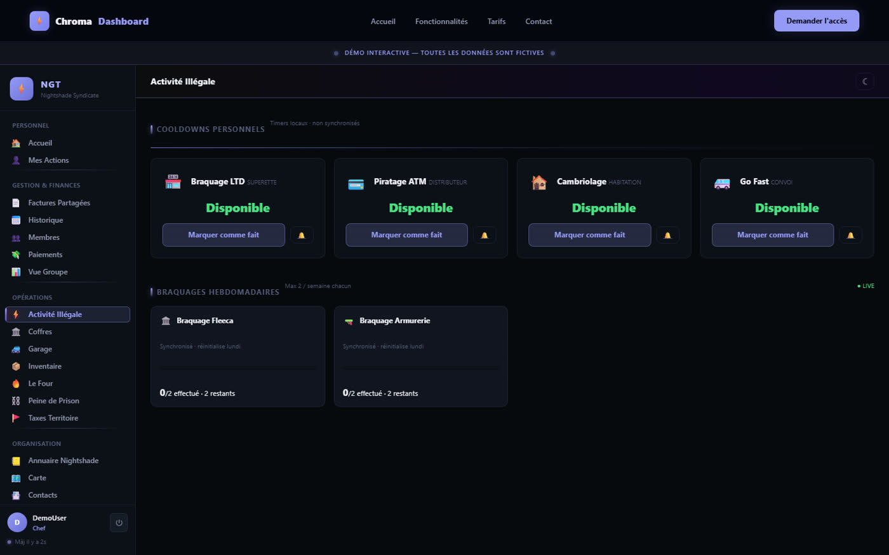Toggle the dark mode moon icon
Viewport: 889px width, 555px height.
(x=865, y=81)
